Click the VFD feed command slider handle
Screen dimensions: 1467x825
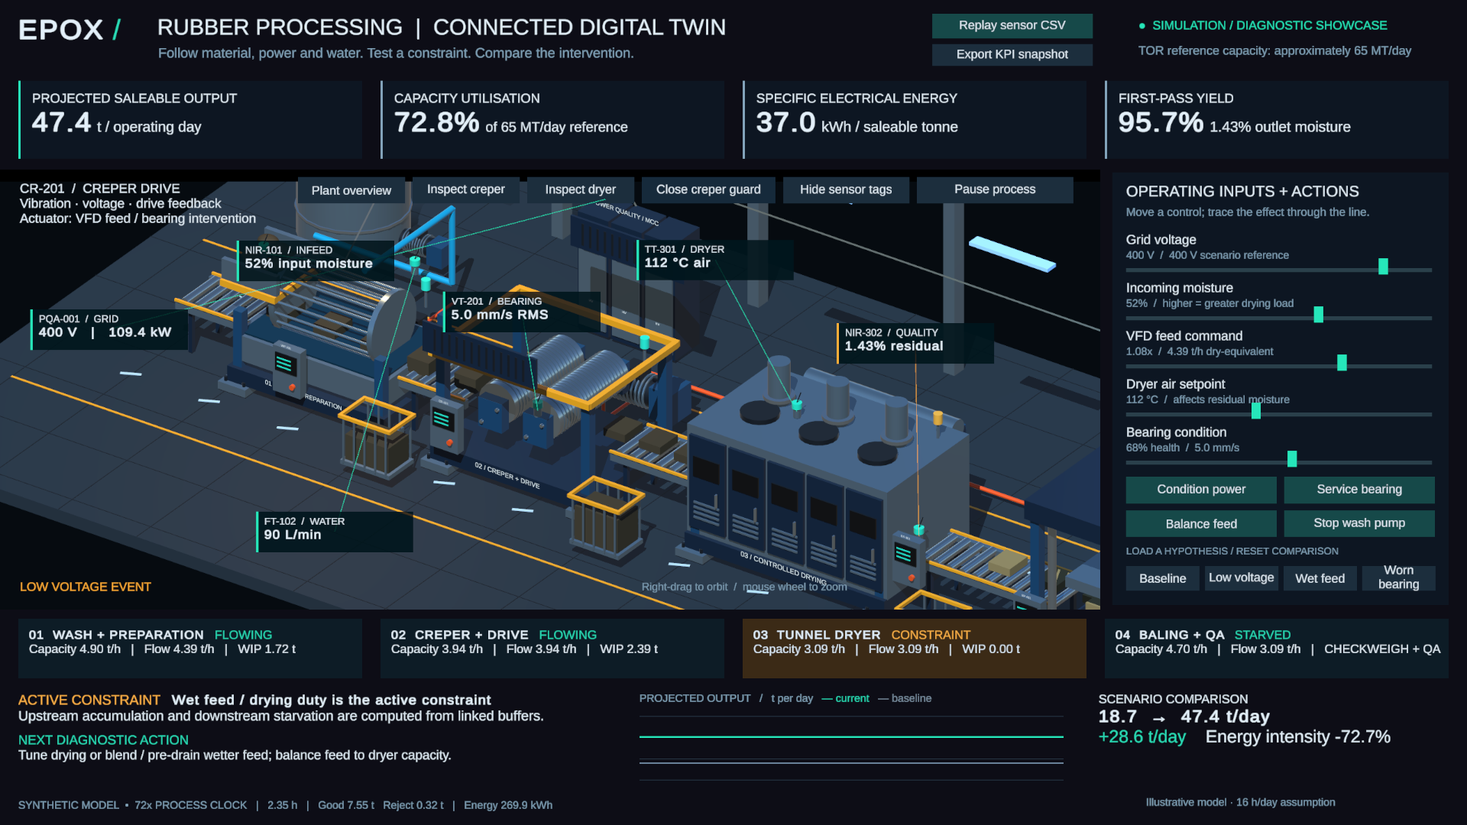coord(1342,363)
